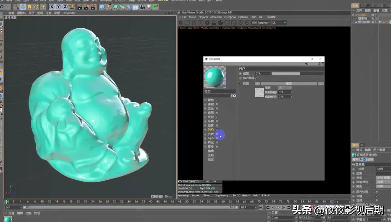
Task: Click the 强度 strength slider in bump settings
Action: [293, 73]
